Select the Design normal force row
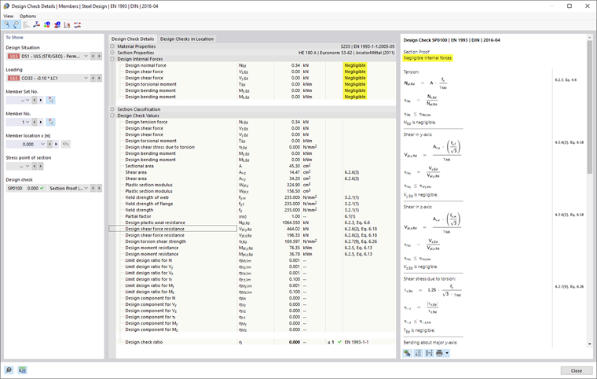597x379 pixels. [x=252, y=65]
